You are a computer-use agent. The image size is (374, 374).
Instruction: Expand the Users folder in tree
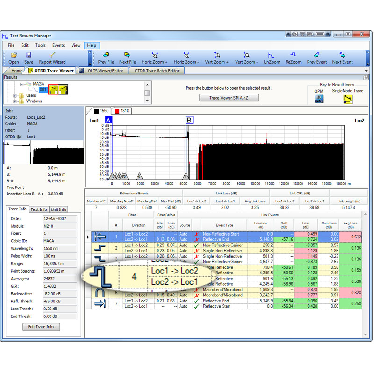point(15,95)
